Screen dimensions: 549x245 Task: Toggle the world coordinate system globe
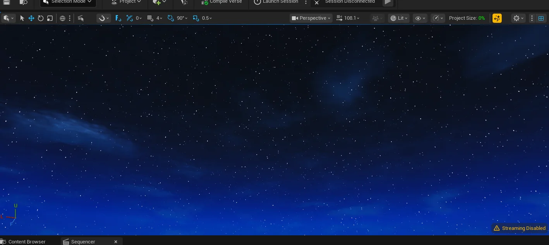62,18
